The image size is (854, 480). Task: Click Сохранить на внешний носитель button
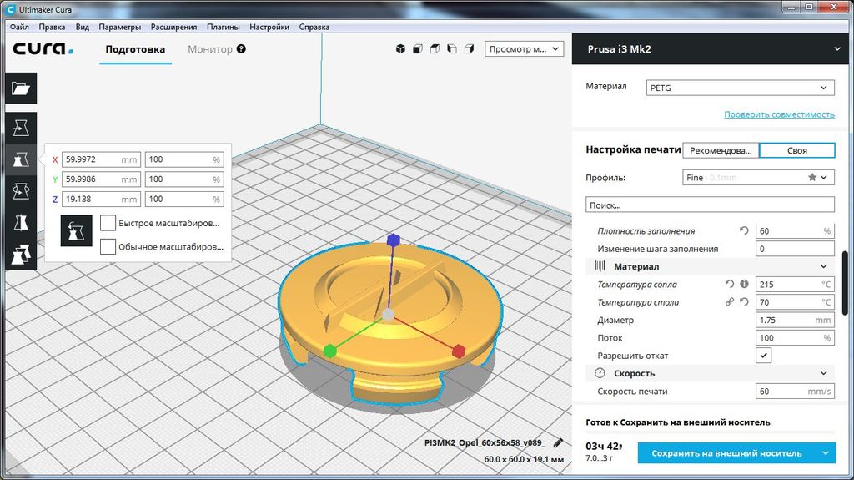pos(726,453)
